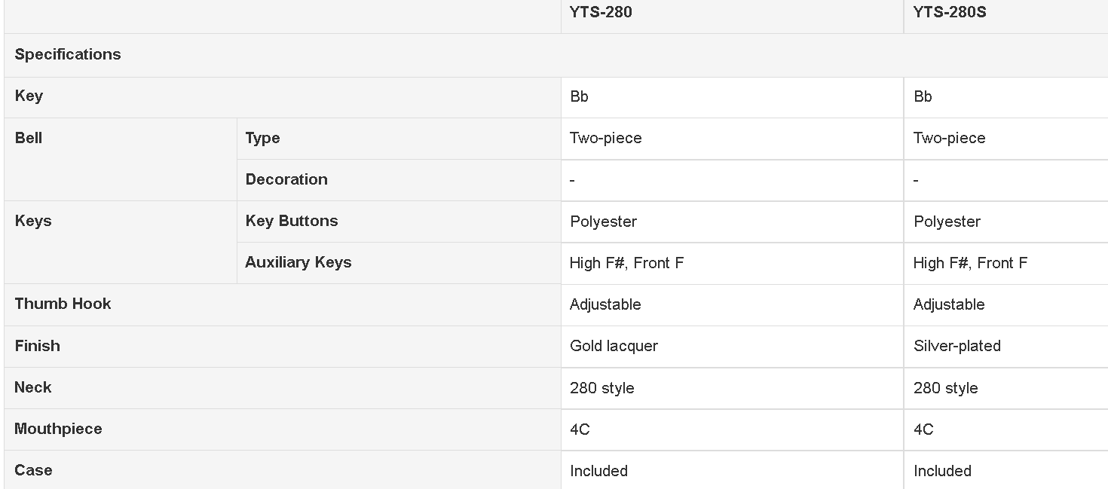The width and height of the screenshot is (1108, 489).
Task: Click the Thumb Hook row label
Action: (x=63, y=304)
